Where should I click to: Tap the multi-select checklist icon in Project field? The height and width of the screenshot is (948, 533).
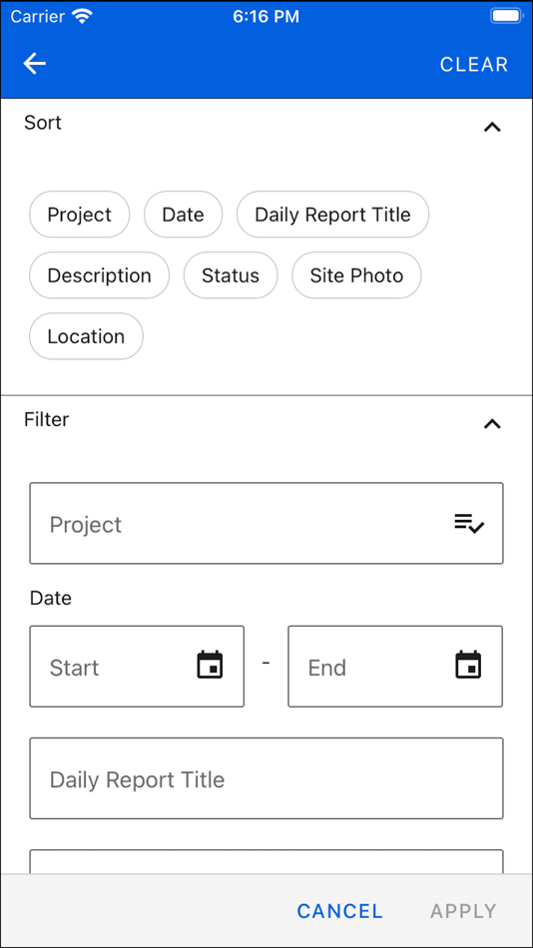(469, 524)
